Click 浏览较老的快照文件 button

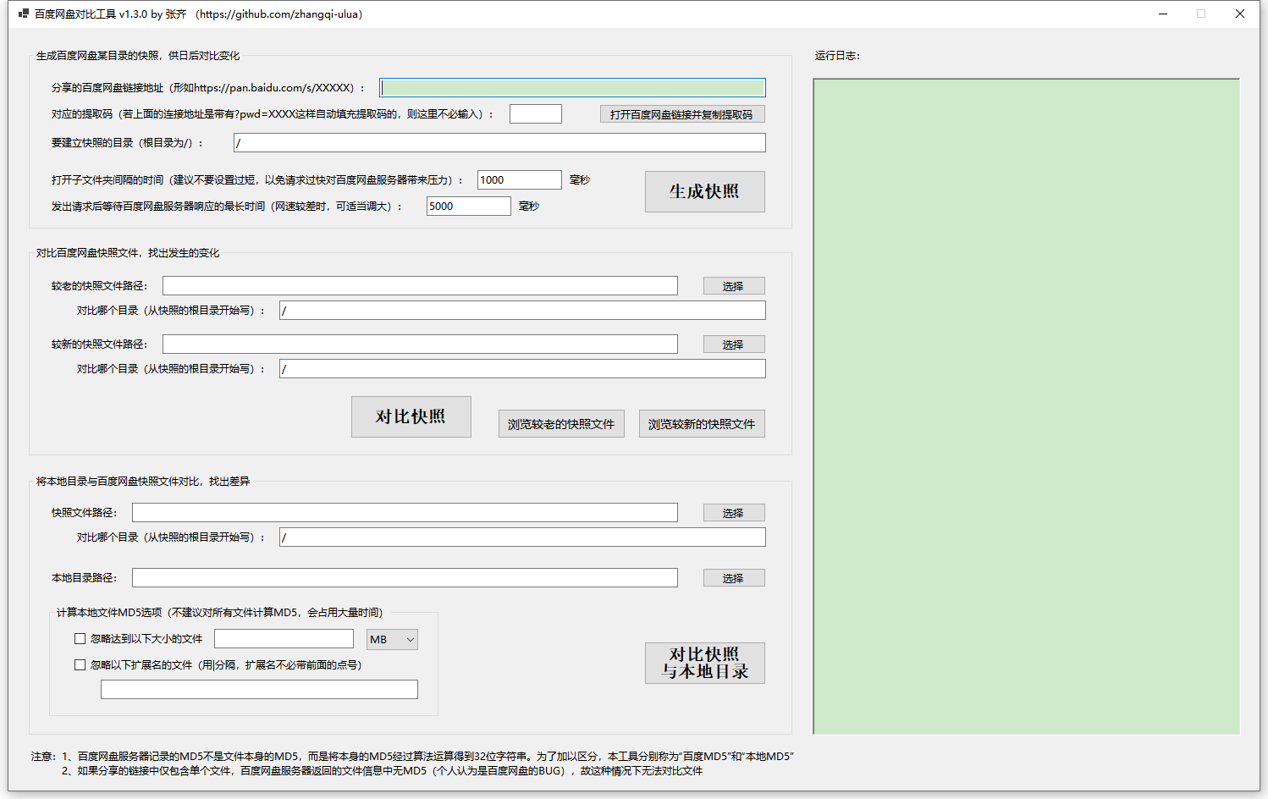point(561,424)
